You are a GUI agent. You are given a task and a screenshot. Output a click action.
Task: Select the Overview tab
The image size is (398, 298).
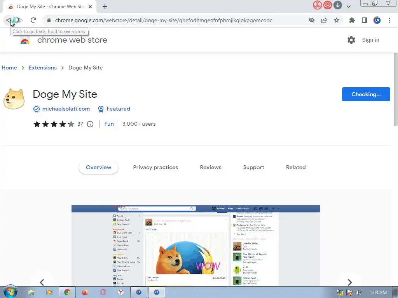click(x=98, y=168)
